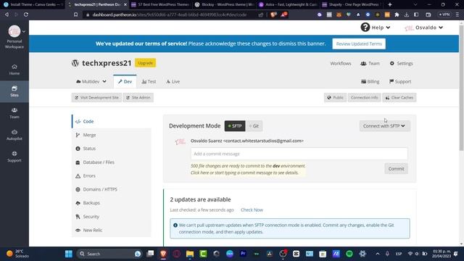The height and width of the screenshot is (261, 464).
Task: Open Support in the left sidebar
Action: pyautogui.click(x=14, y=157)
